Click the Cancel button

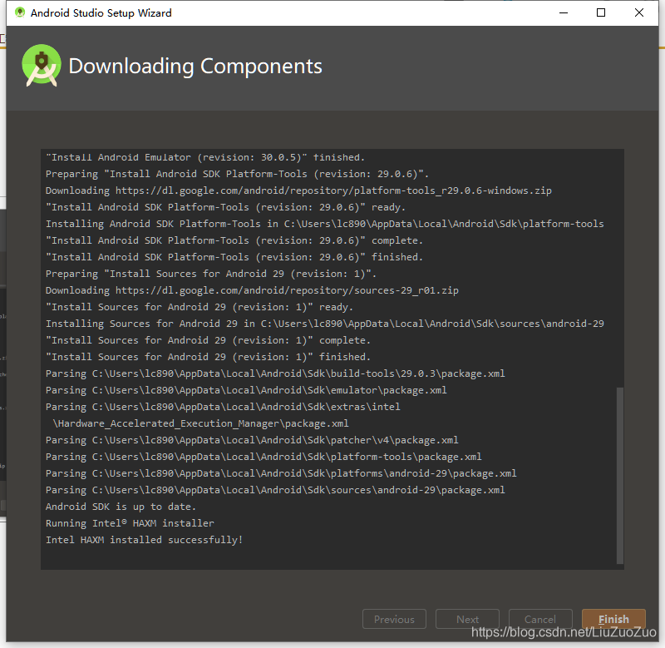click(x=539, y=619)
